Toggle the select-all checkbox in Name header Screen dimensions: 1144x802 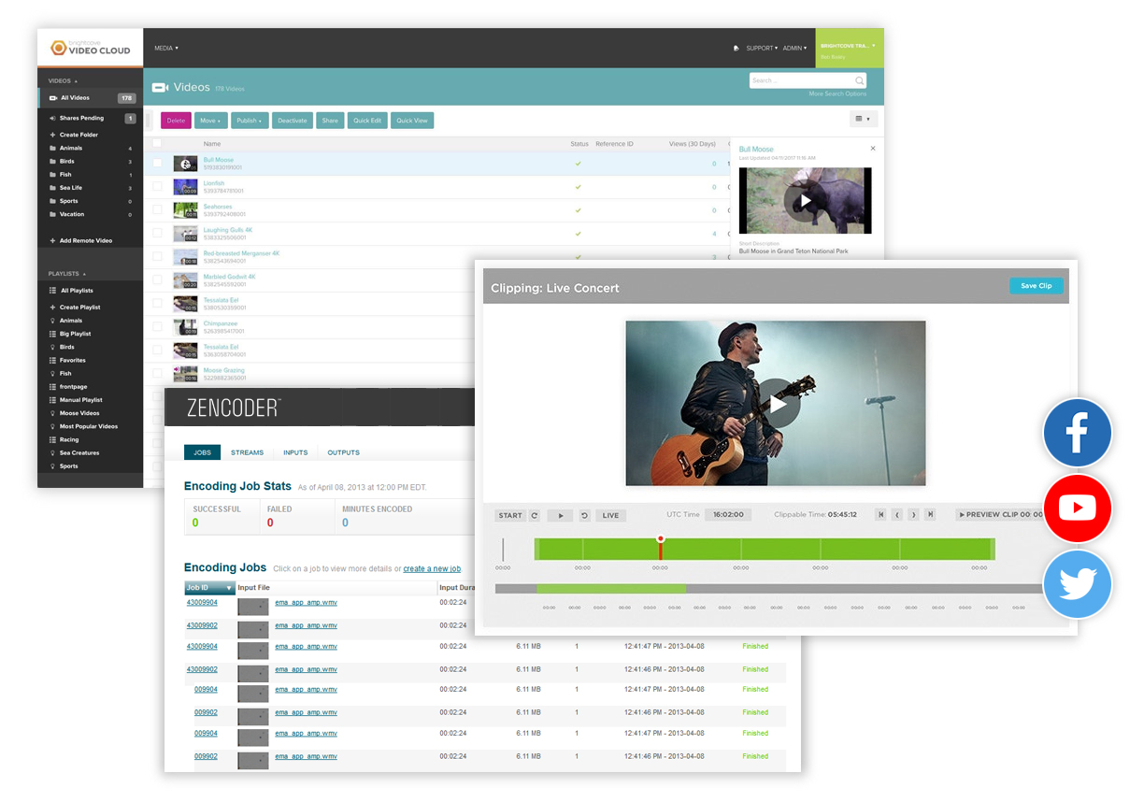tap(157, 143)
